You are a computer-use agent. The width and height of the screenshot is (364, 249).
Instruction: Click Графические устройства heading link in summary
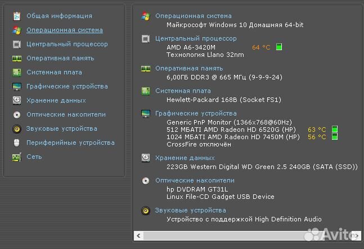196,113
